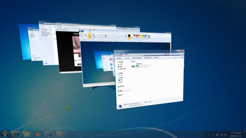246x138 pixels.
Task: Select Favorites in Explorer sidebar
Action: (x=120, y=62)
